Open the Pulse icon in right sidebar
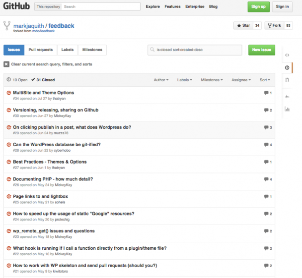302x278 pixels. click(287, 97)
